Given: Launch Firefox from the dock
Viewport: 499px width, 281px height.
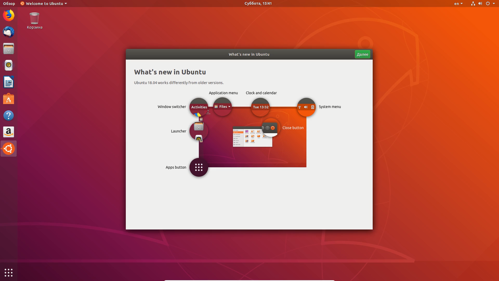Looking at the screenshot, I should 9,16.
